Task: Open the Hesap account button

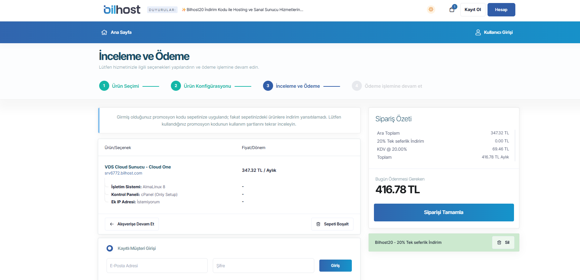Action: pyautogui.click(x=501, y=10)
